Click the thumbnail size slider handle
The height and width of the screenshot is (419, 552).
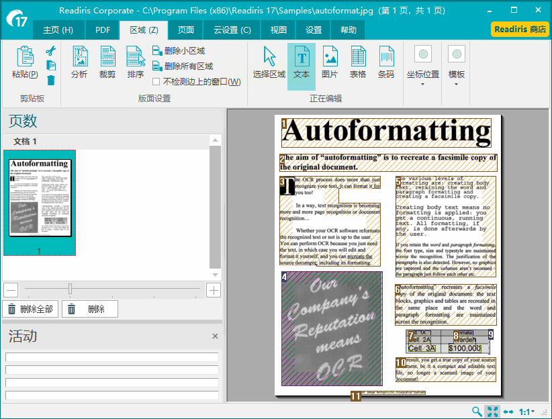click(70, 289)
